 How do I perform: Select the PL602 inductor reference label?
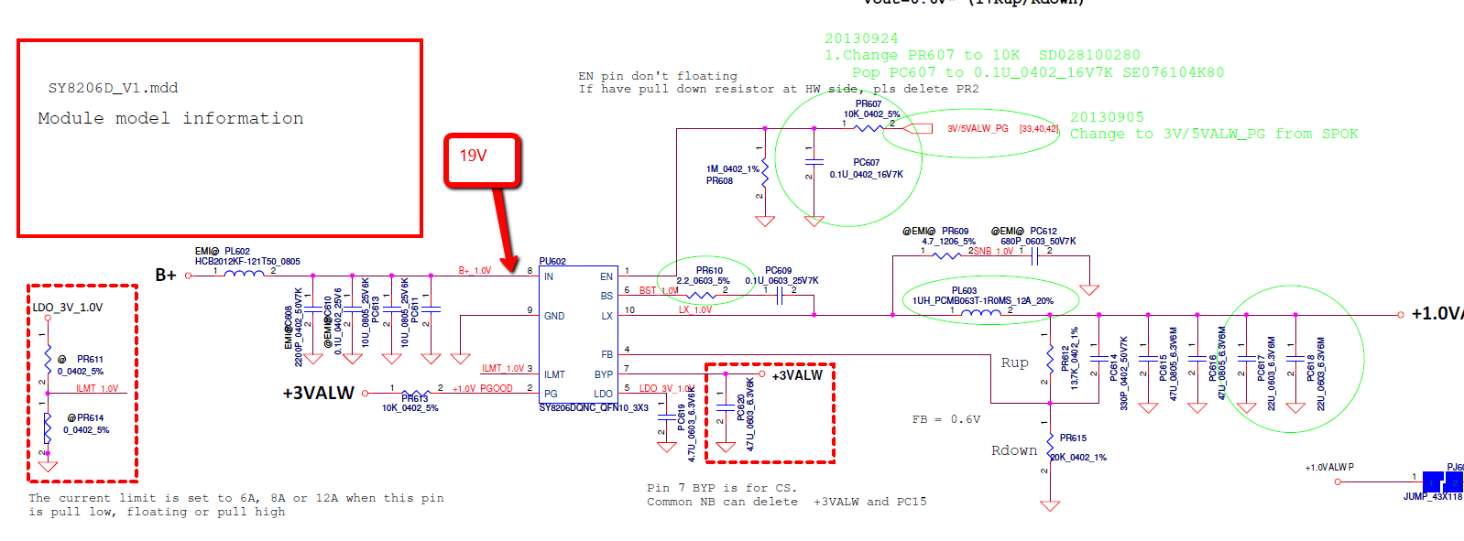[237, 251]
